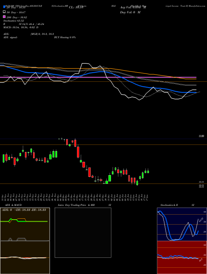Screen dimensions: 207x274
Task: Click the 'Stochastics & R' panel title
Action: [169, 205]
